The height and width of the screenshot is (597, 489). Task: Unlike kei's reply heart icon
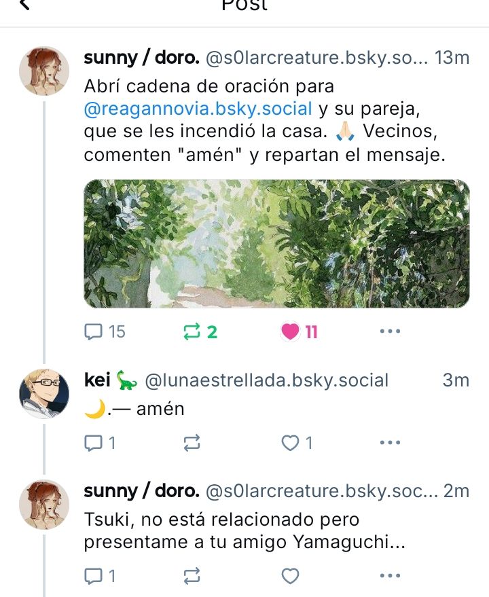tap(291, 442)
